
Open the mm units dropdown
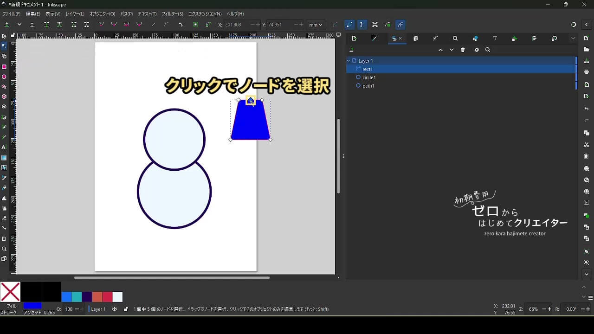click(316, 25)
